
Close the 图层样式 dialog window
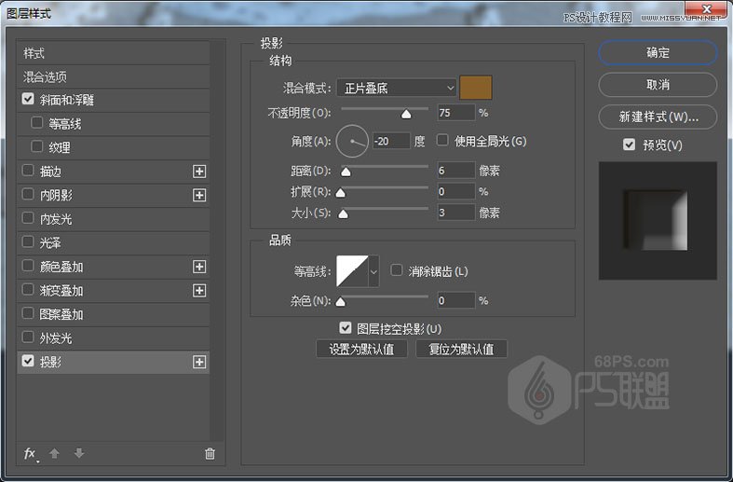706,9
